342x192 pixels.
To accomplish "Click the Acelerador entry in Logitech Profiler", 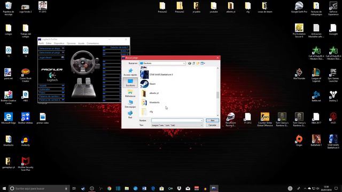I will (51, 89).
